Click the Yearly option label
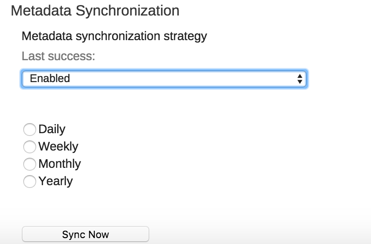Viewport: 371px width, 244px height. [x=55, y=182]
